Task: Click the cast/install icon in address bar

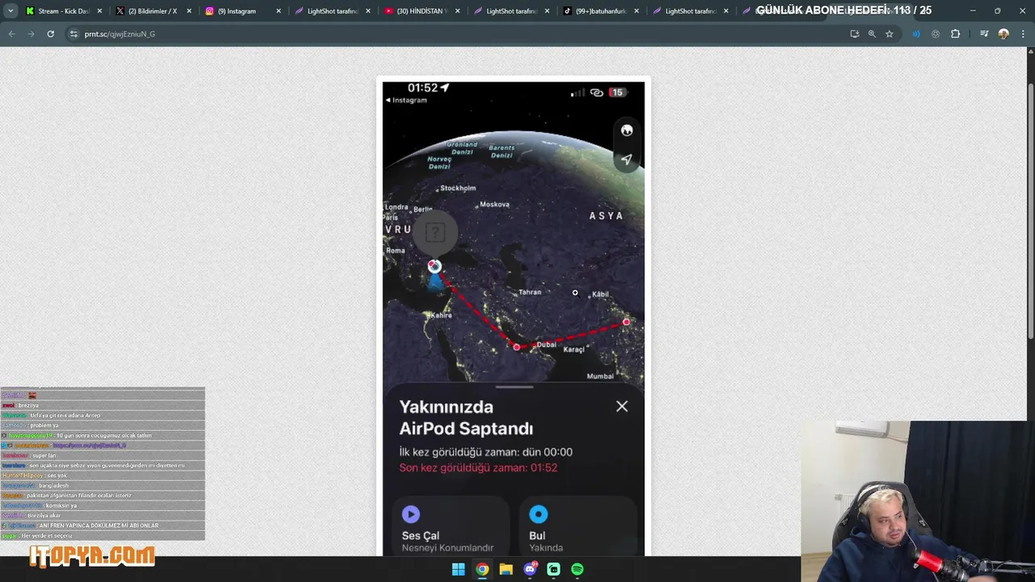Action: tap(855, 34)
